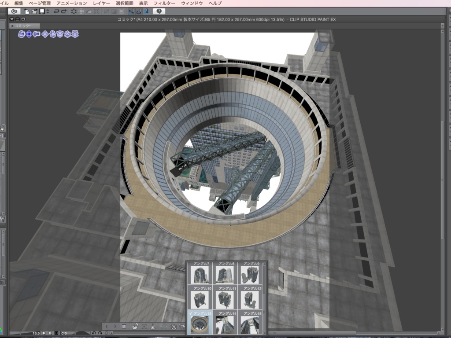
Task: Choose アングル7 camera preset
Action: tap(200, 273)
